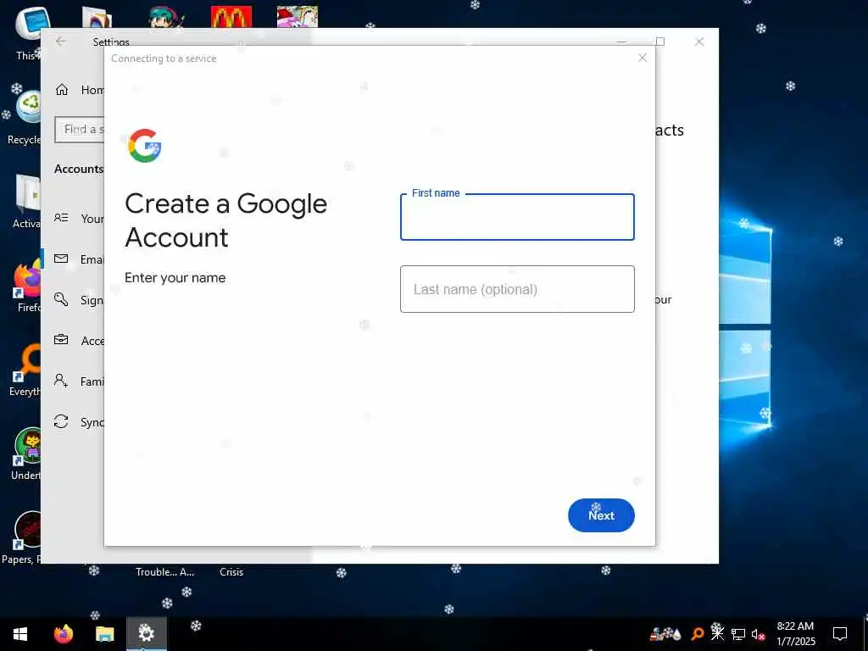Click the Sign-in options key icon
The image size is (868, 651).
[x=61, y=299]
